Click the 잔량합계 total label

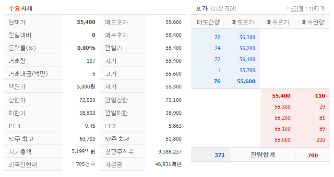[x=262, y=155]
